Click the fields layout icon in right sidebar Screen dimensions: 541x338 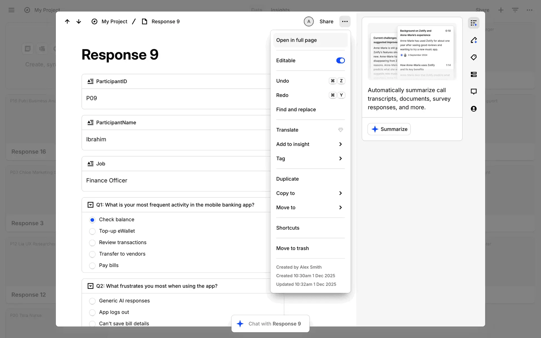(474, 74)
